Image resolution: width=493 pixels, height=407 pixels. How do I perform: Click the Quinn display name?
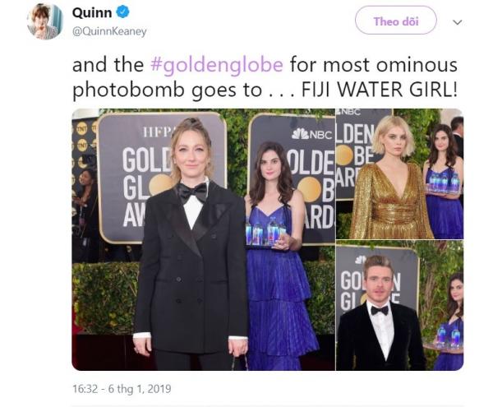tap(92, 12)
